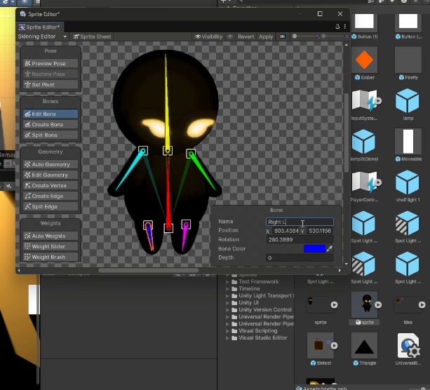
Task: Click the Set Pivot tool
Action: tap(51, 84)
